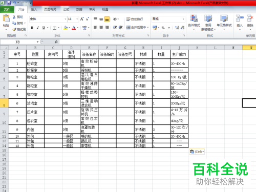
Task: Decrease font size with the small A icon
Action: pos(88,19)
